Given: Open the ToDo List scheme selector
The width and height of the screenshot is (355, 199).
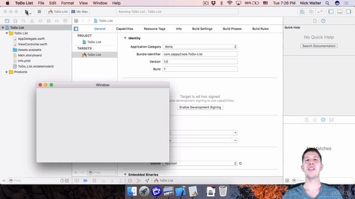Looking at the screenshot, I should tap(58, 12).
